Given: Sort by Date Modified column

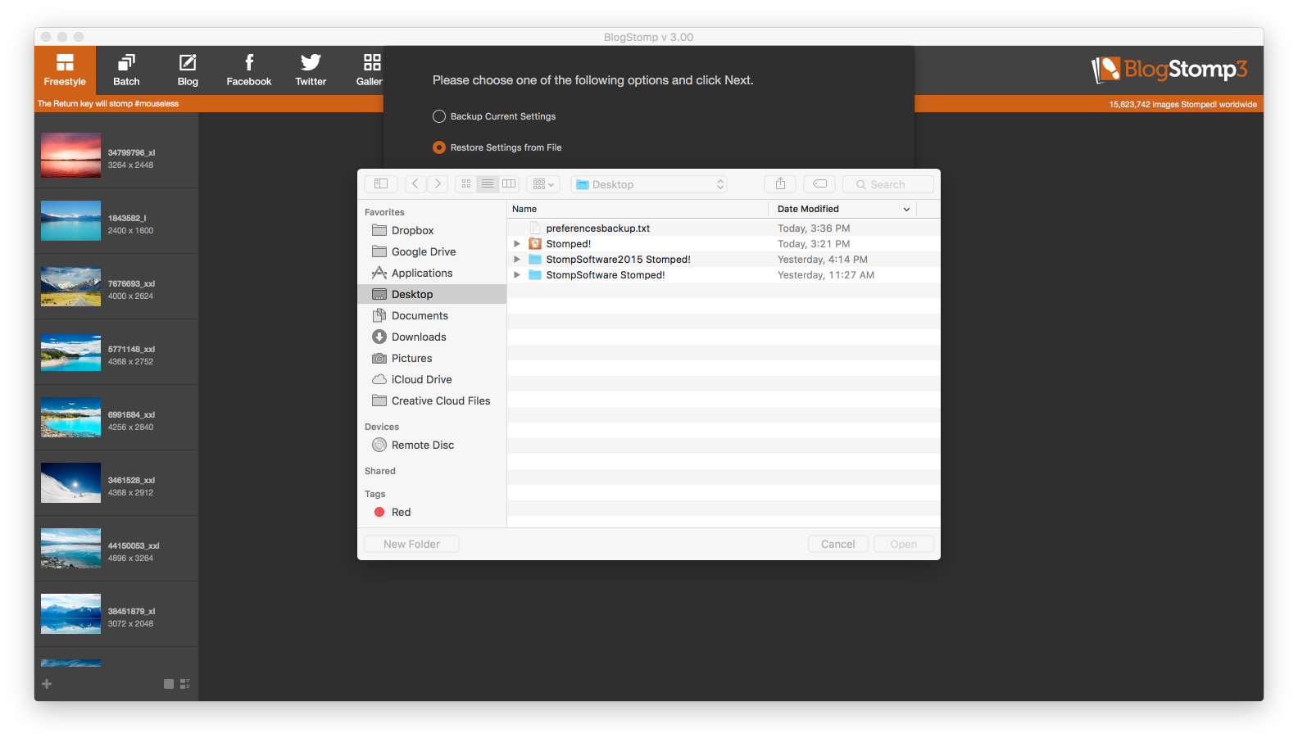Looking at the screenshot, I should pyautogui.click(x=842, y=209).
